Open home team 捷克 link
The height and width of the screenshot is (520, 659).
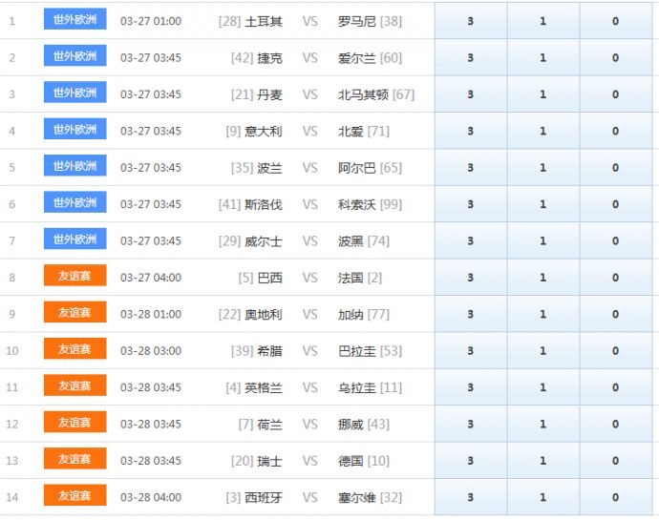(x=270, y=57)
